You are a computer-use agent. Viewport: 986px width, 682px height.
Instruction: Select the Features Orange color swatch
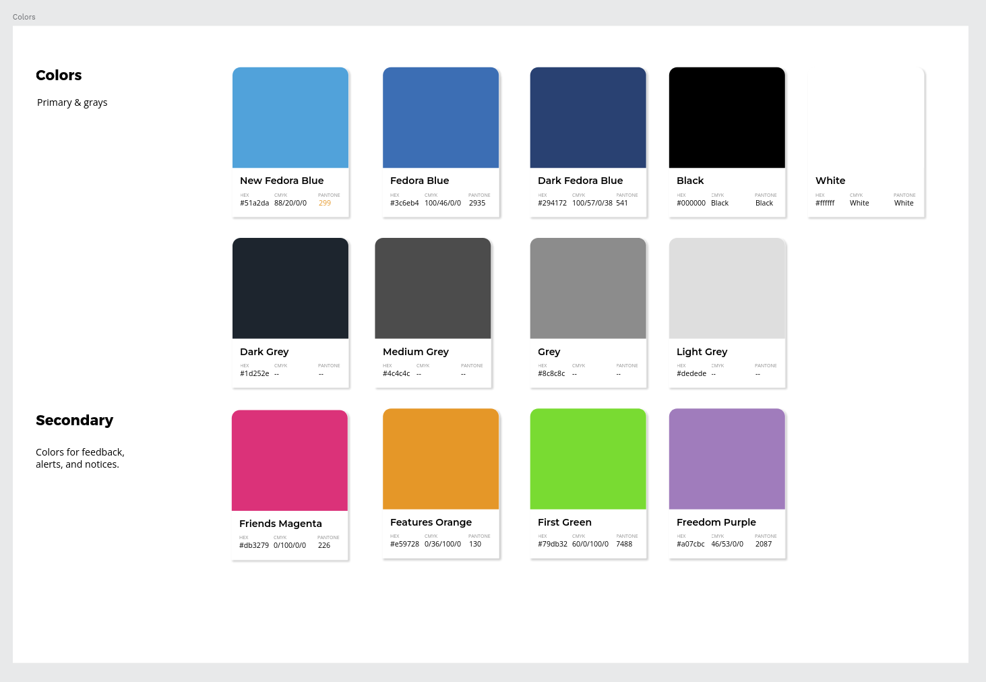click(441, 459)
